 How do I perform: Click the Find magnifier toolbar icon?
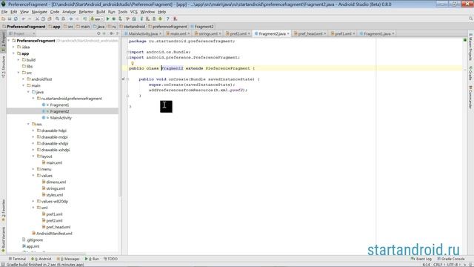57,19
